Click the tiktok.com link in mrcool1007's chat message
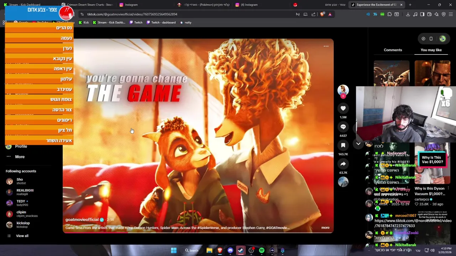Image resolution: width=456 pixels, height=256 pixels. [x=413, y=223]
